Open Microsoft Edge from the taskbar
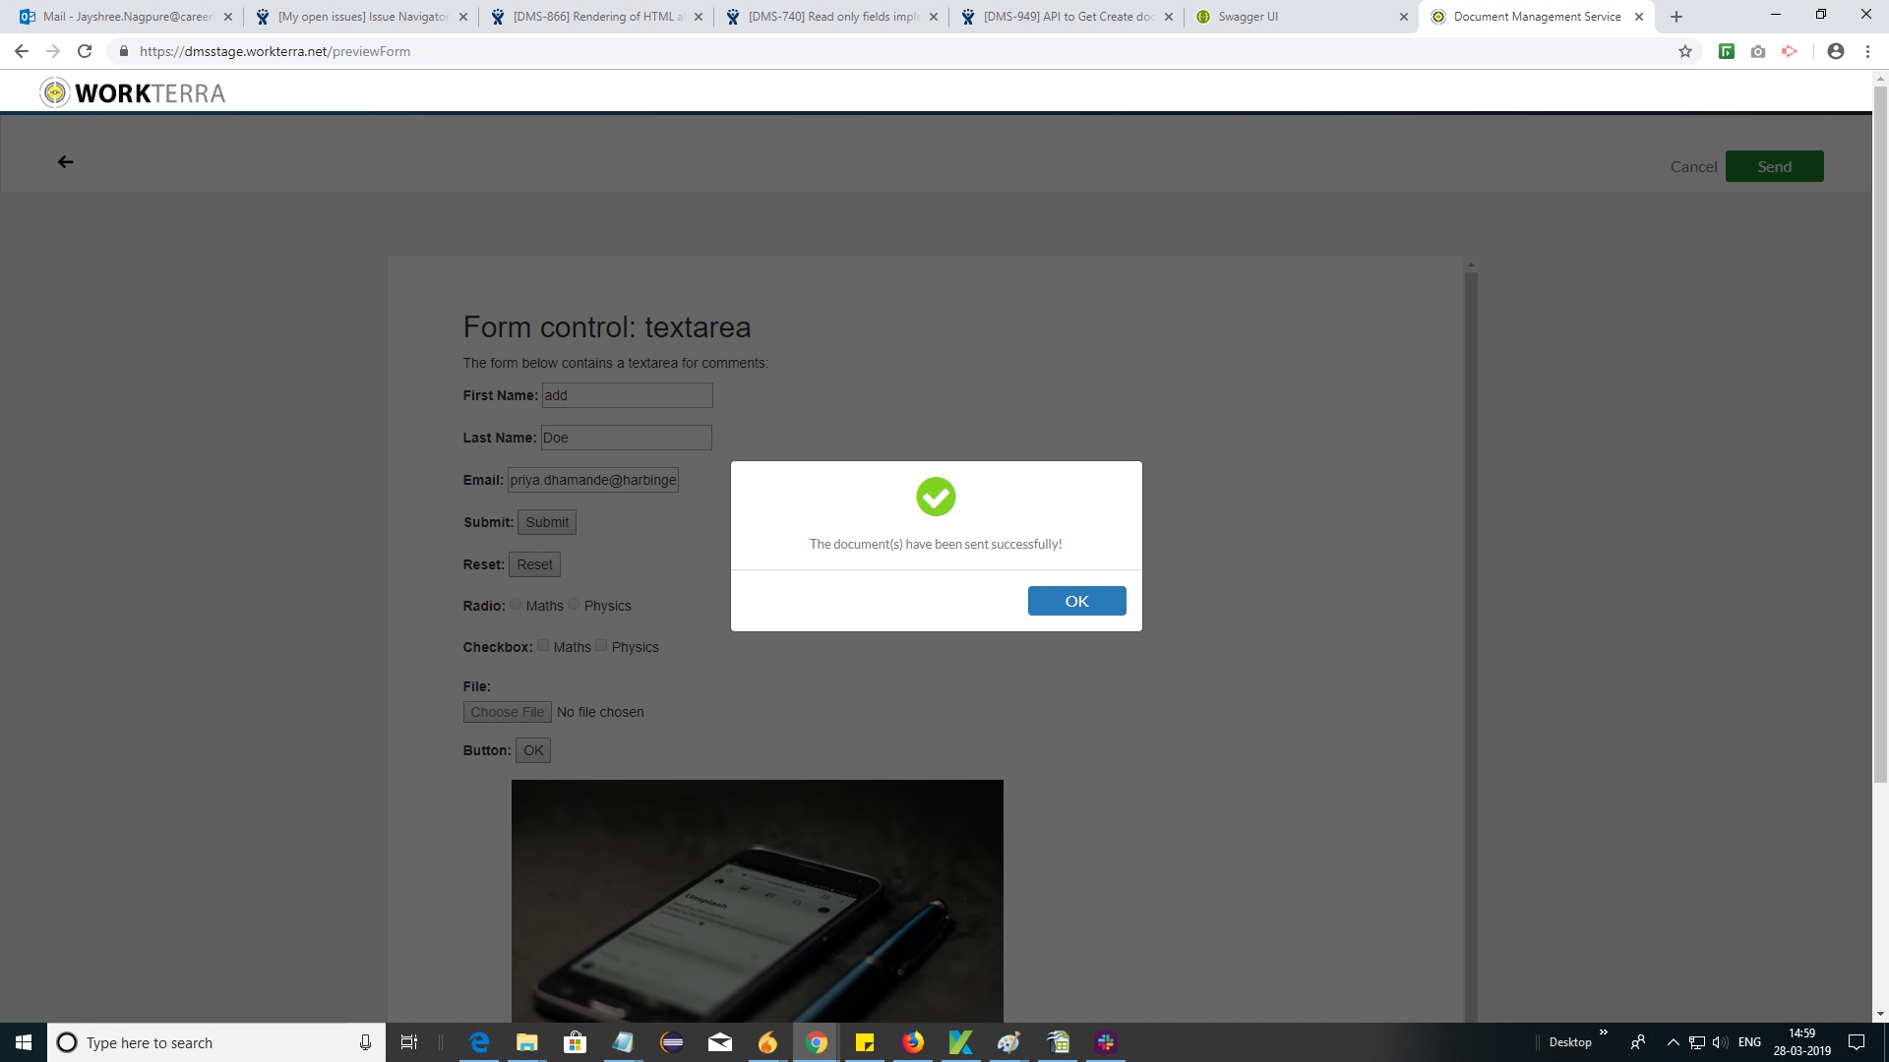The image size is (1889, 1062). [479, 1042]
